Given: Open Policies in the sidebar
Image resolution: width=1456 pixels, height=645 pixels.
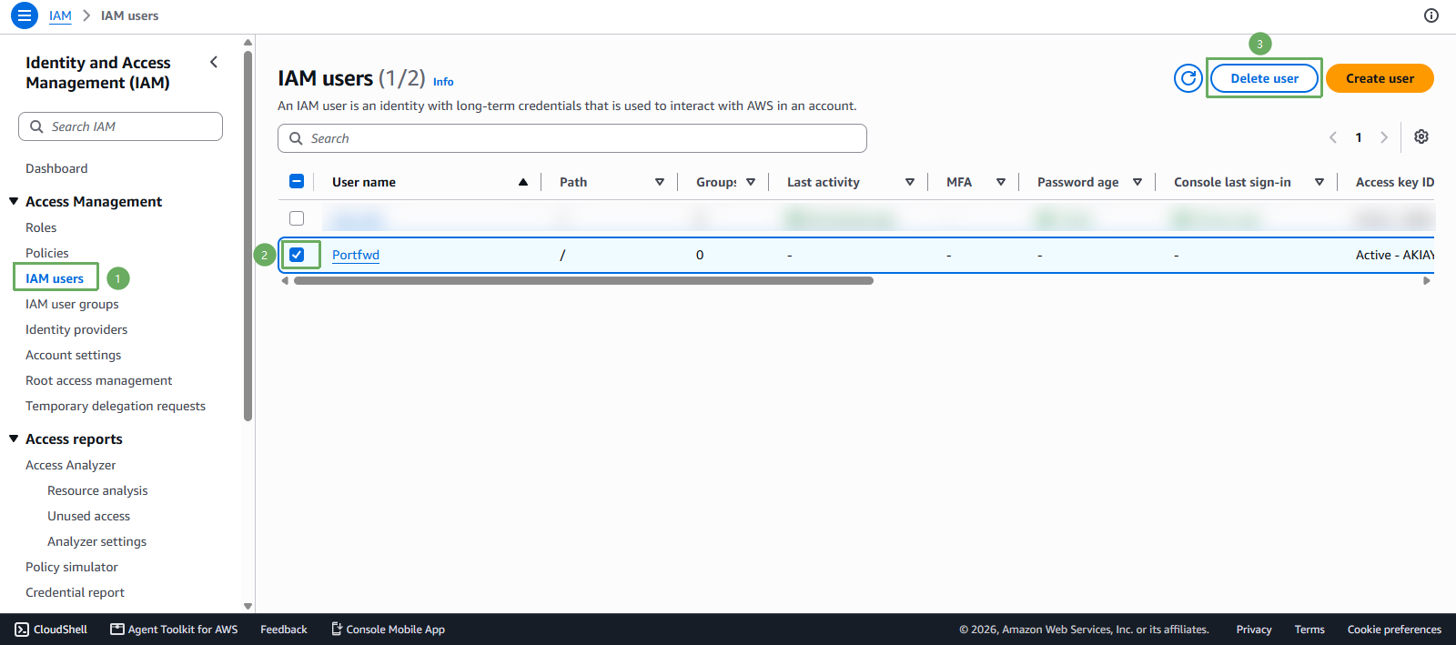Looking at the screenshot, I should pyautogui.click(x=47, y=253).
